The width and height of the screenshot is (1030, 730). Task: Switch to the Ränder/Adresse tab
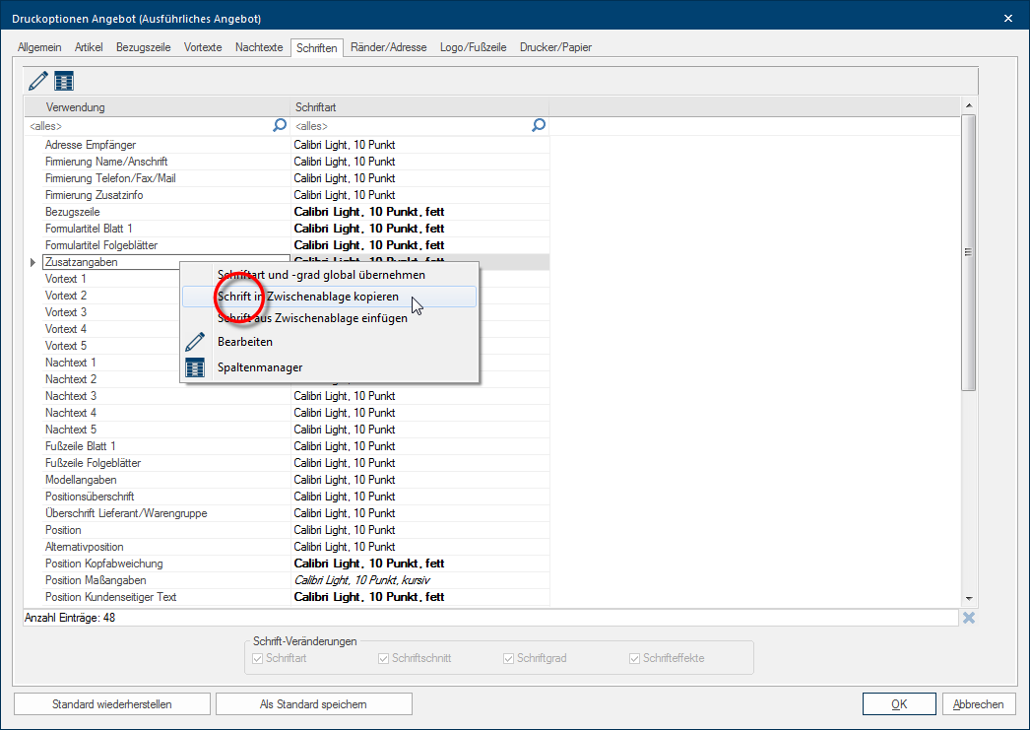[x=388, y=47]
